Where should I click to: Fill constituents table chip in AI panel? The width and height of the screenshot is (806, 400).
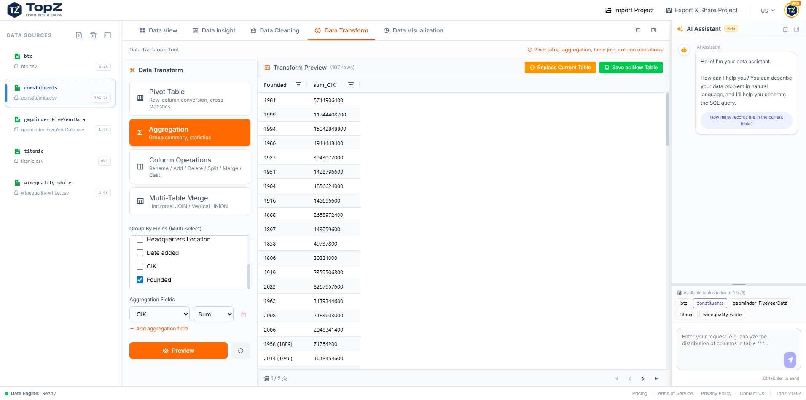pyautogui.click(x=710, y=303)
